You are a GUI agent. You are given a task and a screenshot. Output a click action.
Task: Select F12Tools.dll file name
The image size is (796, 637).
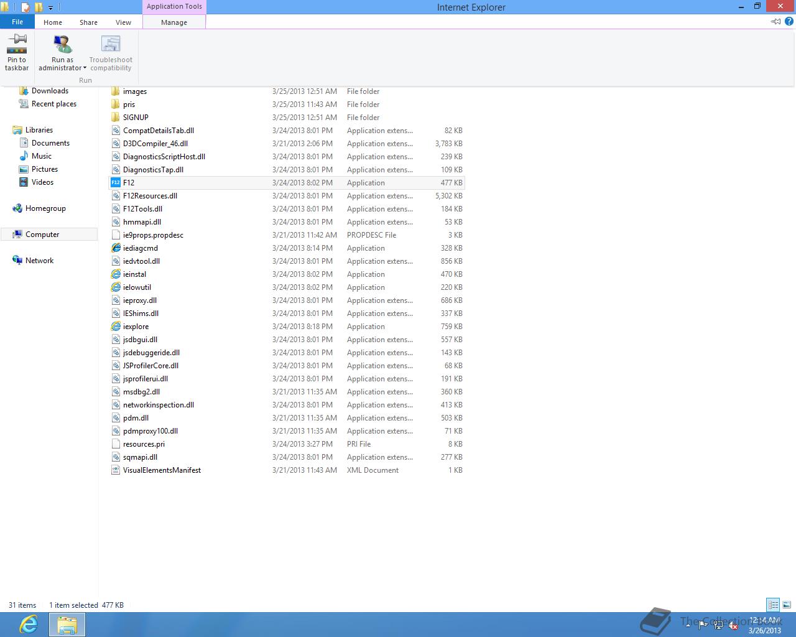pos(142,209)
